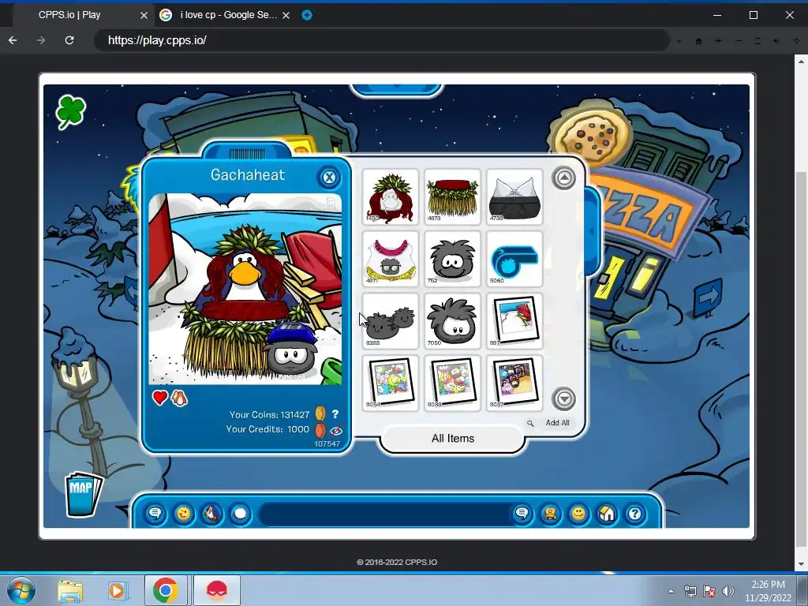Viewport: 808px width, 606px height.
Task: Open the speech bubble chat menu on left
Action: [x=155, y=514]
